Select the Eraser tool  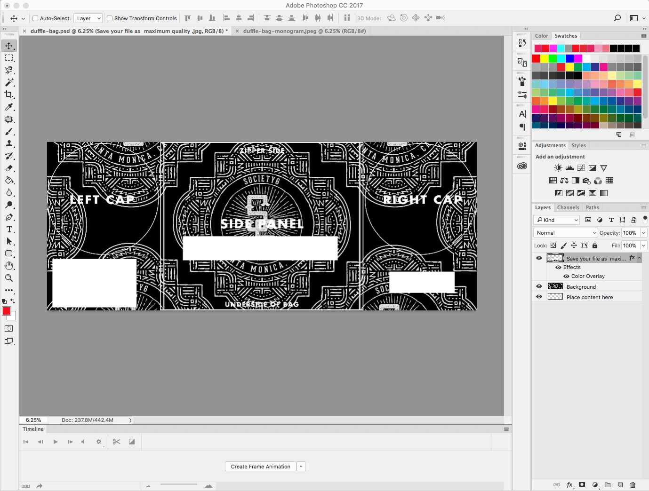click(x=9, y=168)
